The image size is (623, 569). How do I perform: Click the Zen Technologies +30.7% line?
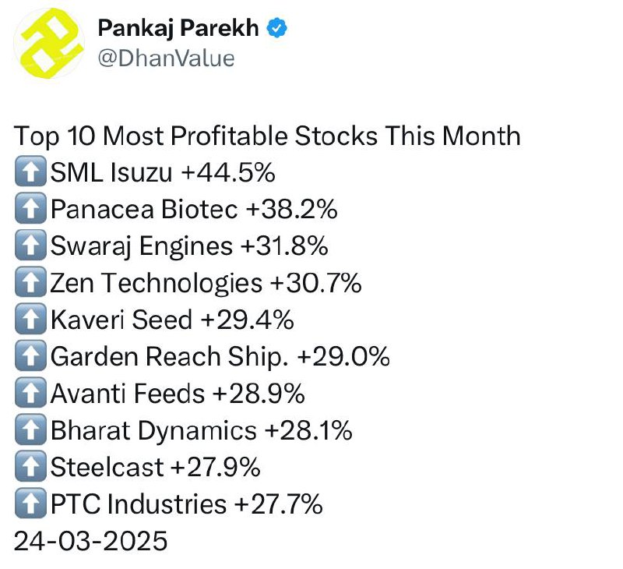click(206, 283)
